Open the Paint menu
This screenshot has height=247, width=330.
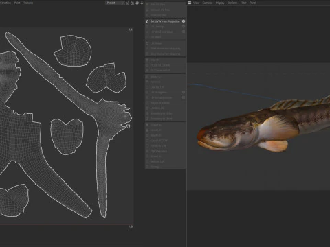coord(17,3)
